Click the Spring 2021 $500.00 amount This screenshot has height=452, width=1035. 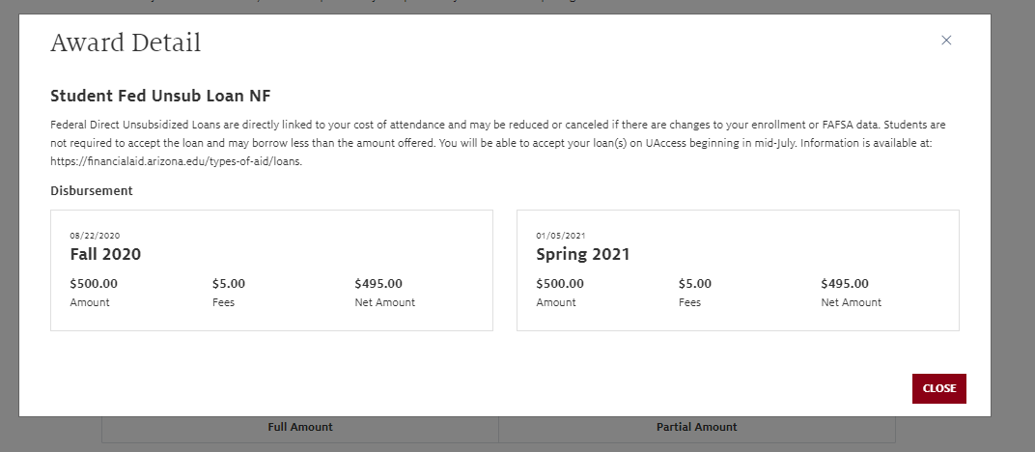point(560,284)
